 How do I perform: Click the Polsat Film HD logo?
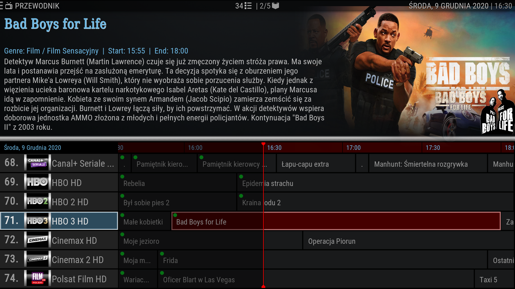[37, 279]
